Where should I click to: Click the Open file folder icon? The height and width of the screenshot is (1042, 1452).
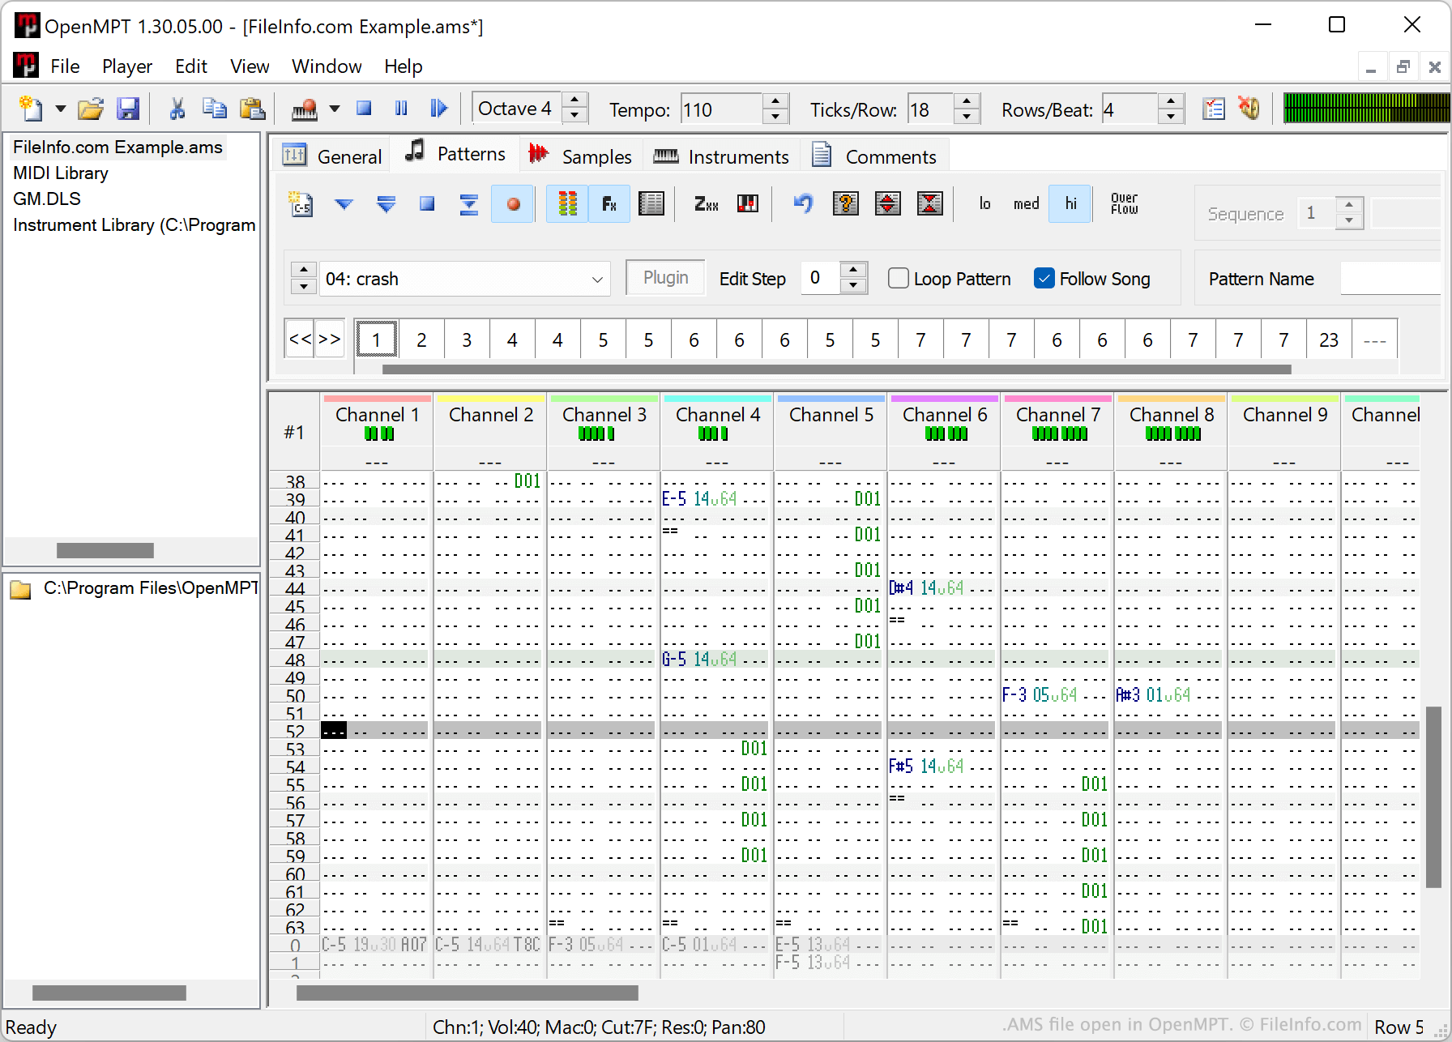point(91,109)
